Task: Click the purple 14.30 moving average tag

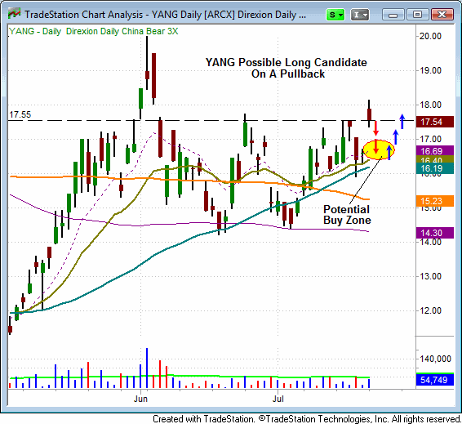Action: (434, 233)
